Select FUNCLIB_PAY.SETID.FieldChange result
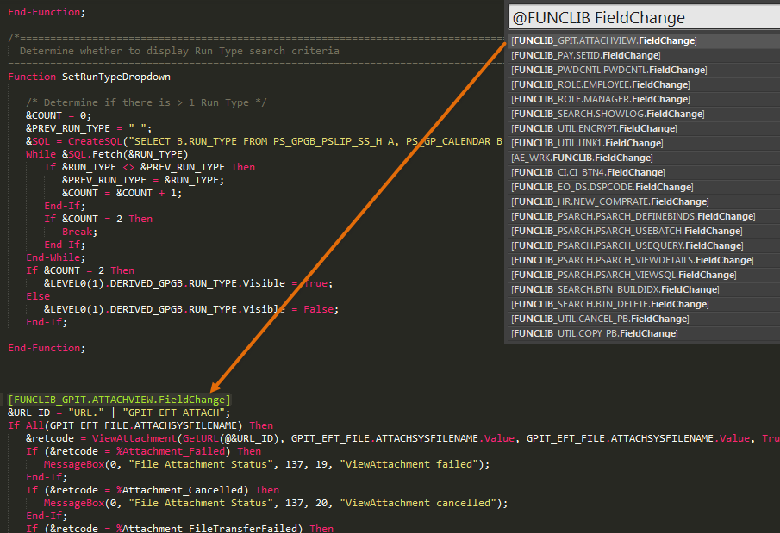 coord(645,55)
